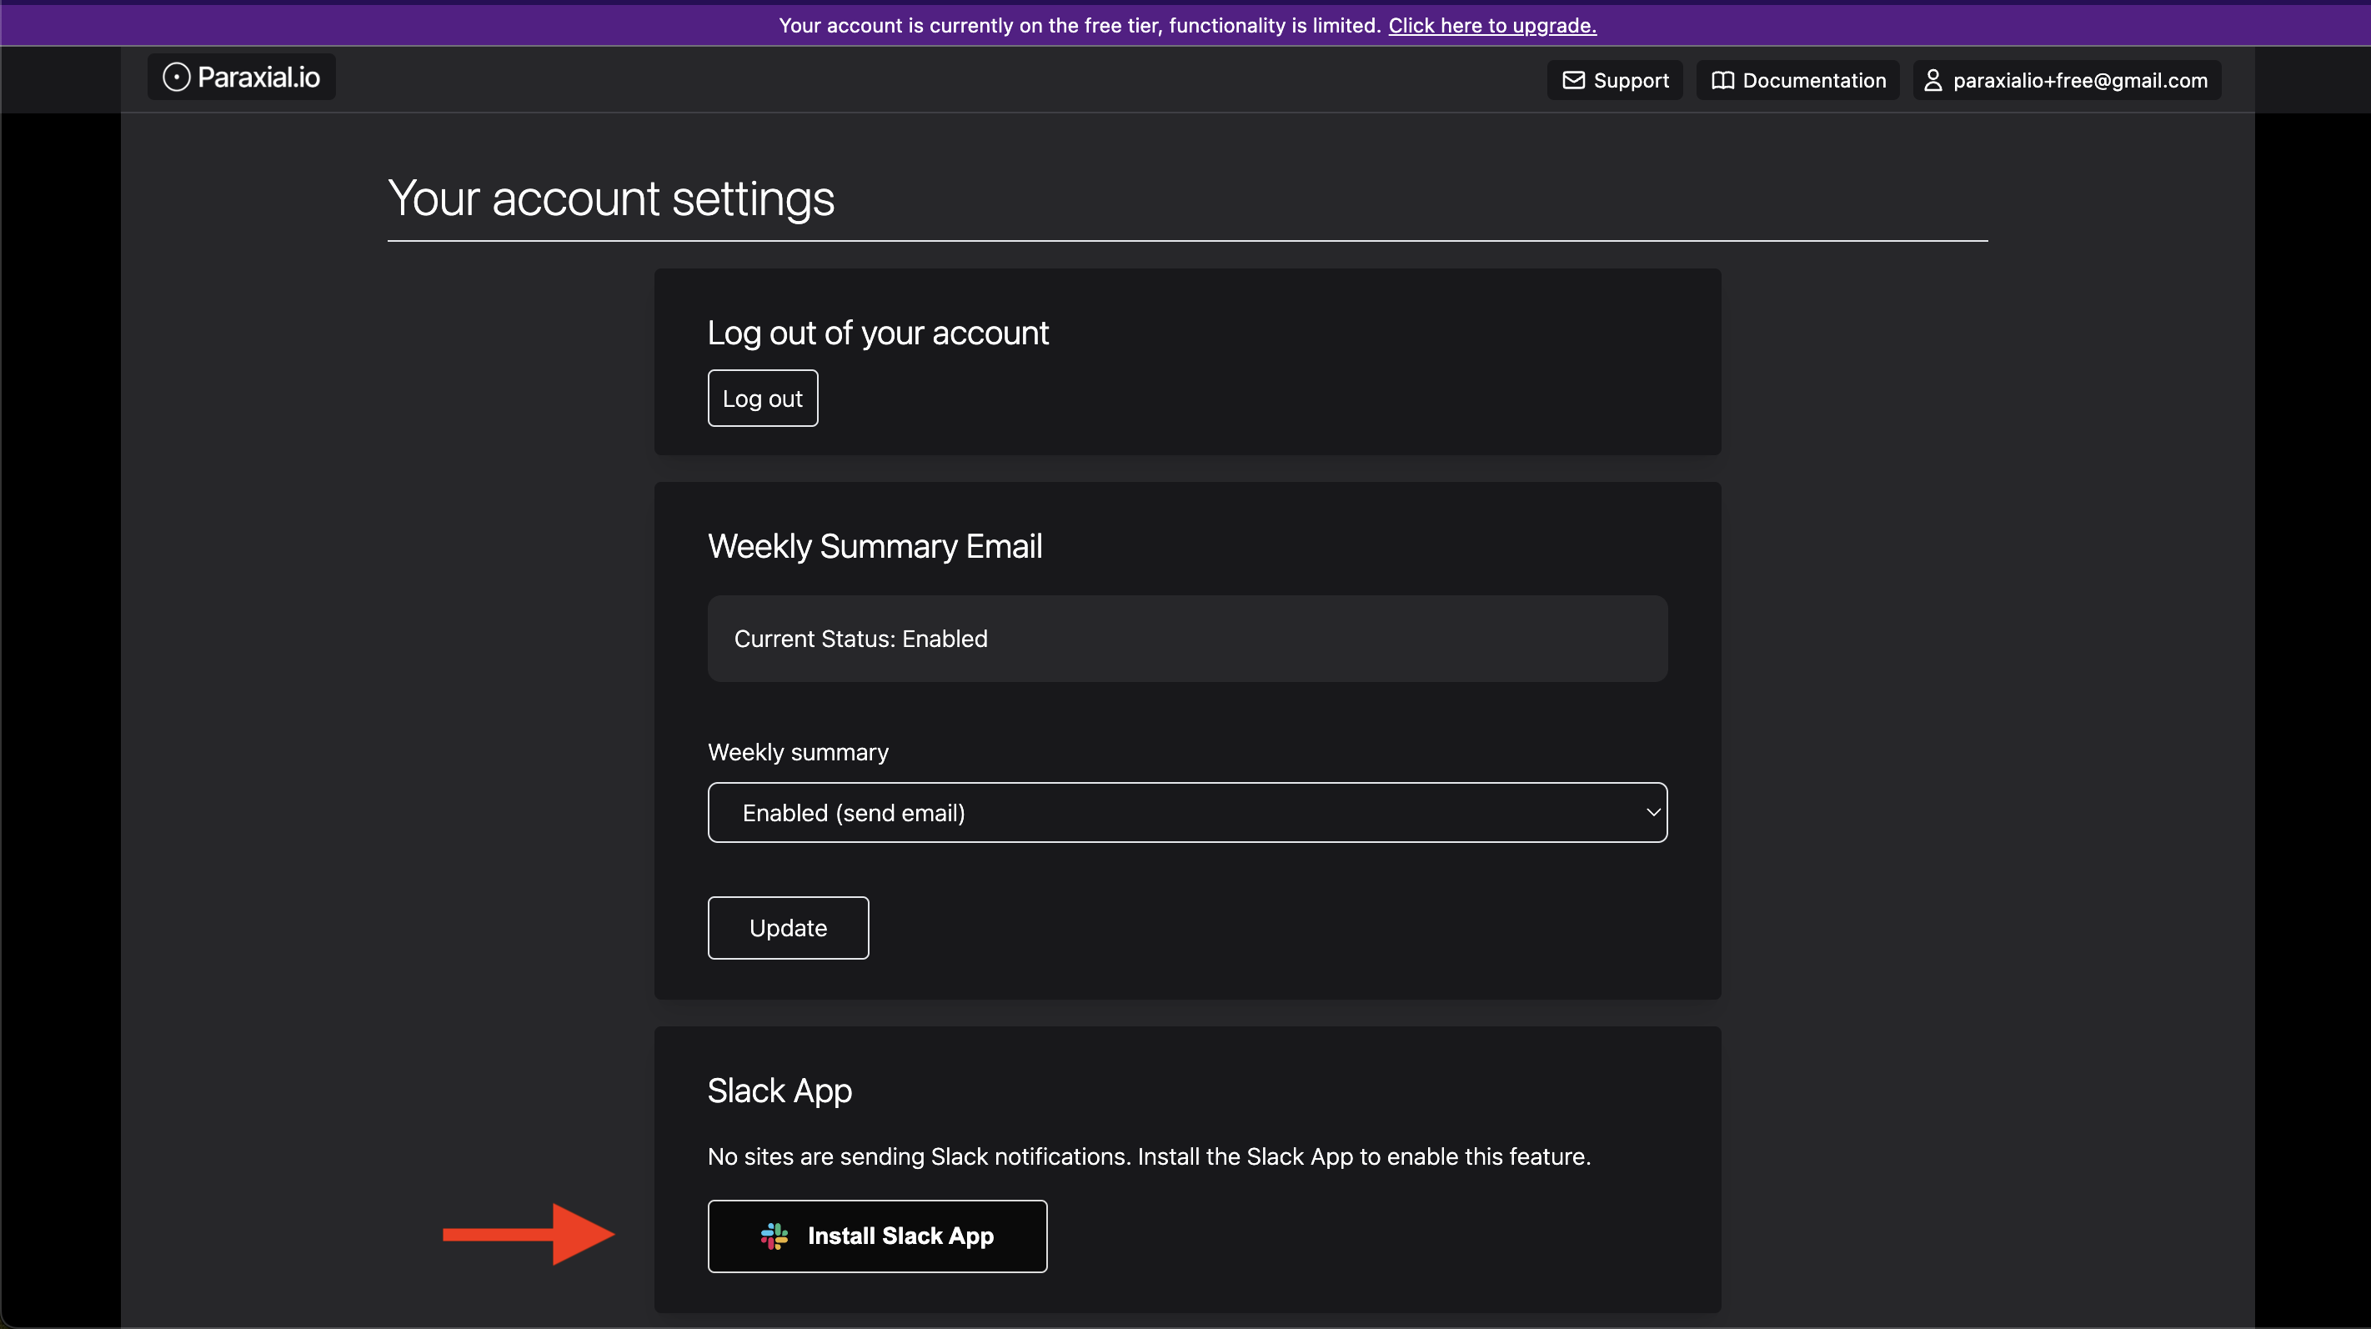Open the Weekly summary dropdown chevron
Viewport: 2371px width, 1329px height.
click(1652, 813)
